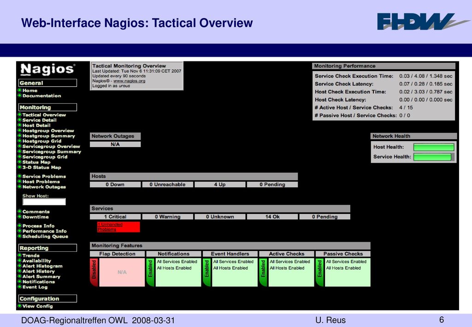The width and height of the screenshot is (472, 327).
Task: Open Hostgroup Grid
Action: (x=42, y=141)
